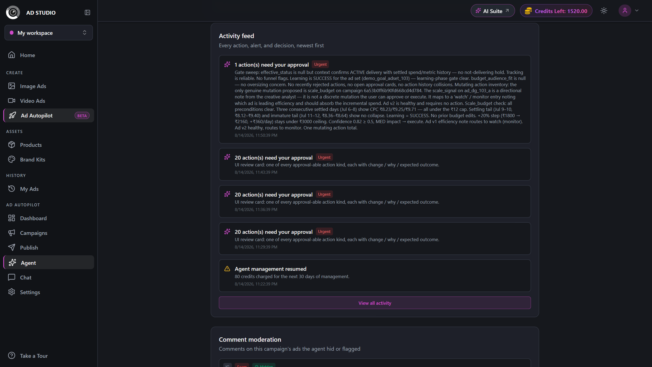
Task: Click the 'Comment moderation' heading
Action: pos(250,340)
